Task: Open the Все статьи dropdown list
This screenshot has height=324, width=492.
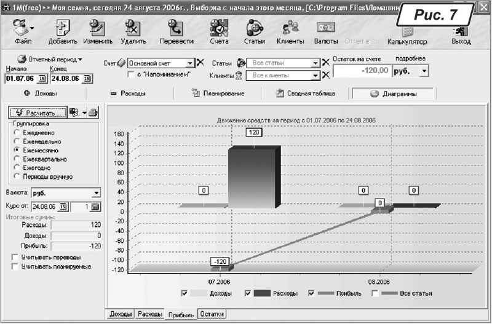Action: click(316, 63)
